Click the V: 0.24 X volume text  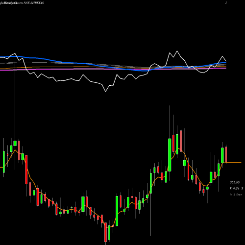click(237, 188)
